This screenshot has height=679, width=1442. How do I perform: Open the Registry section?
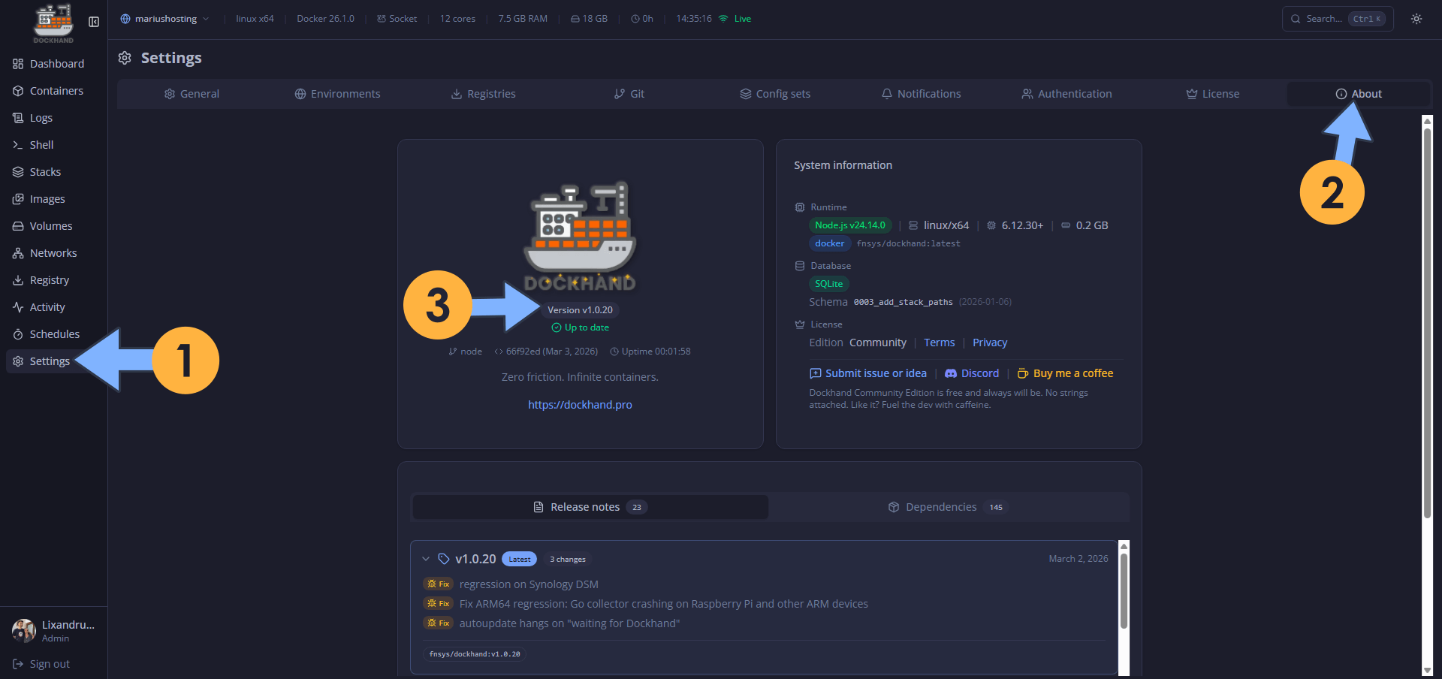[x=49, y=279]
